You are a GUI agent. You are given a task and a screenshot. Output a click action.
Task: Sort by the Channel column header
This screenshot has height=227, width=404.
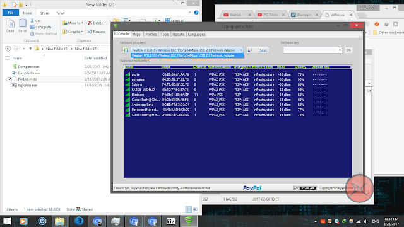pos(199,67)
